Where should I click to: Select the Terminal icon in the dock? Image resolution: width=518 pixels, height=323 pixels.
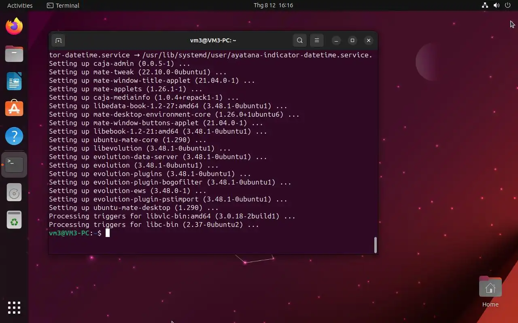click(14, 164)
